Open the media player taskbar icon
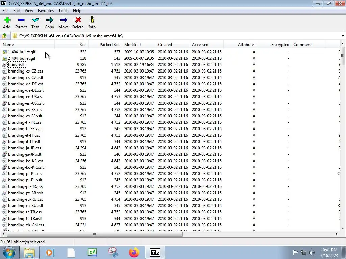 50,252
